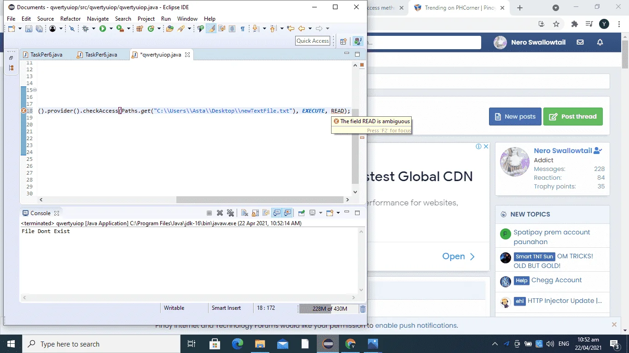Click the Open Perspective icon
Viewport: 629px width, 353px height.
click(x=343, y=41)
